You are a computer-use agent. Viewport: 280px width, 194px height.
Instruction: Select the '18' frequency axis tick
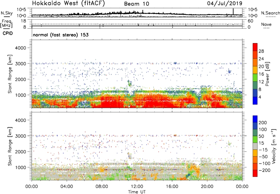23,21
